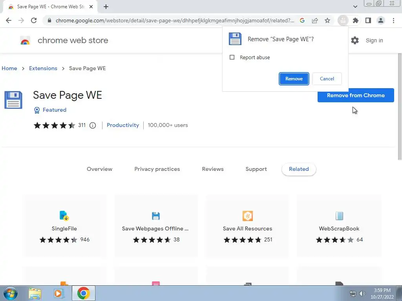The height and width of the screenshot is (301, 402).
Task: Open the Extensions puzzle piece menu
Action: (x=356, y=20)
